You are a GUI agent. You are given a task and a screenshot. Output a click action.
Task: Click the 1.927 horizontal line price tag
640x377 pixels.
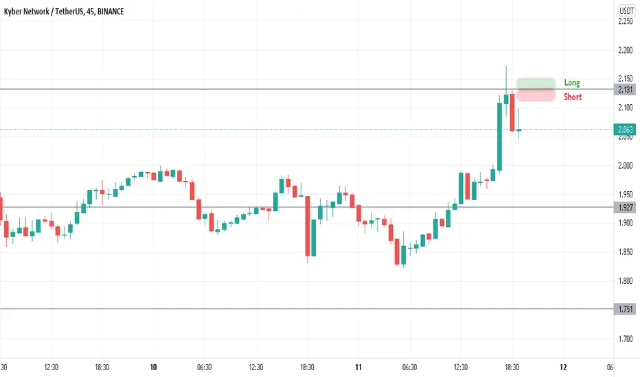(x=625, y=208)
